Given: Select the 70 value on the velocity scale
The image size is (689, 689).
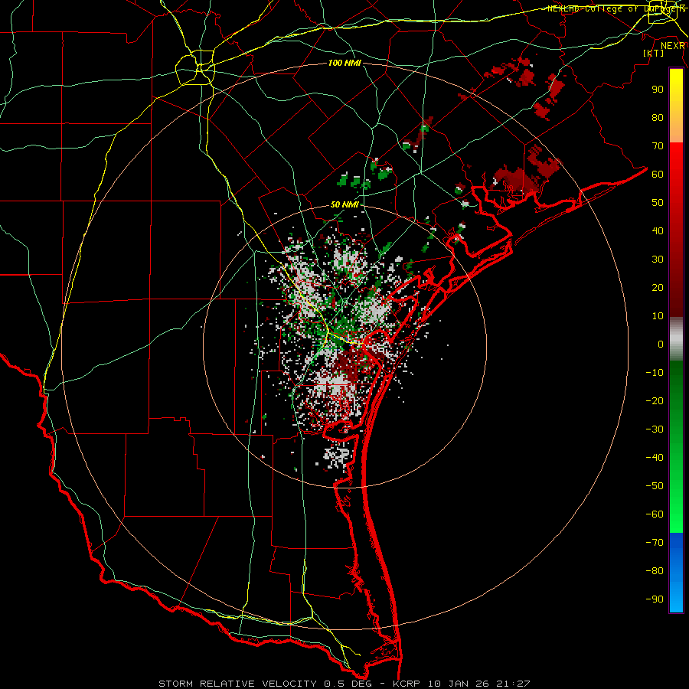Looking at the screenshot, I should pyautogui.click(x=658, y=146).
